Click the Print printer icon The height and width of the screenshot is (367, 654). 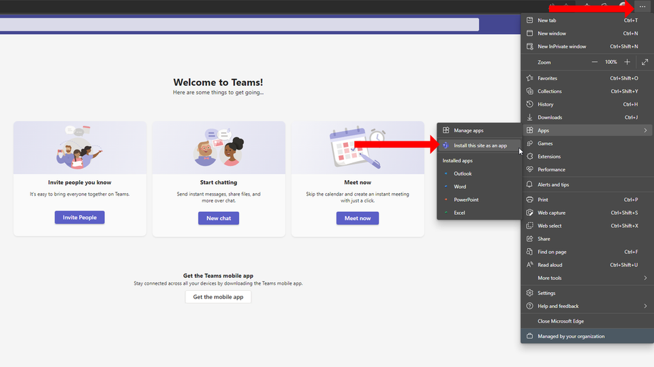[x=530, y=199]
